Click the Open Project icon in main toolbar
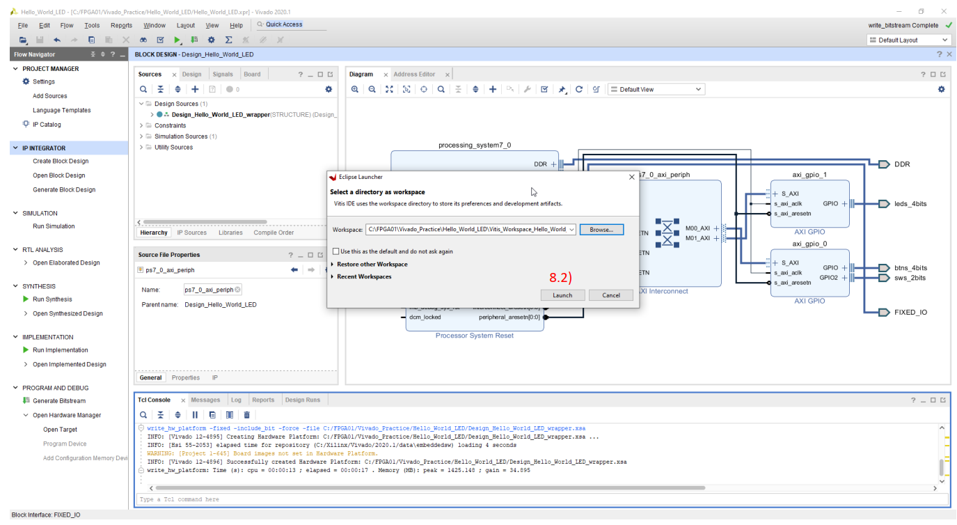The height and width of the screenshot is (525, 957). coord(23,40)
